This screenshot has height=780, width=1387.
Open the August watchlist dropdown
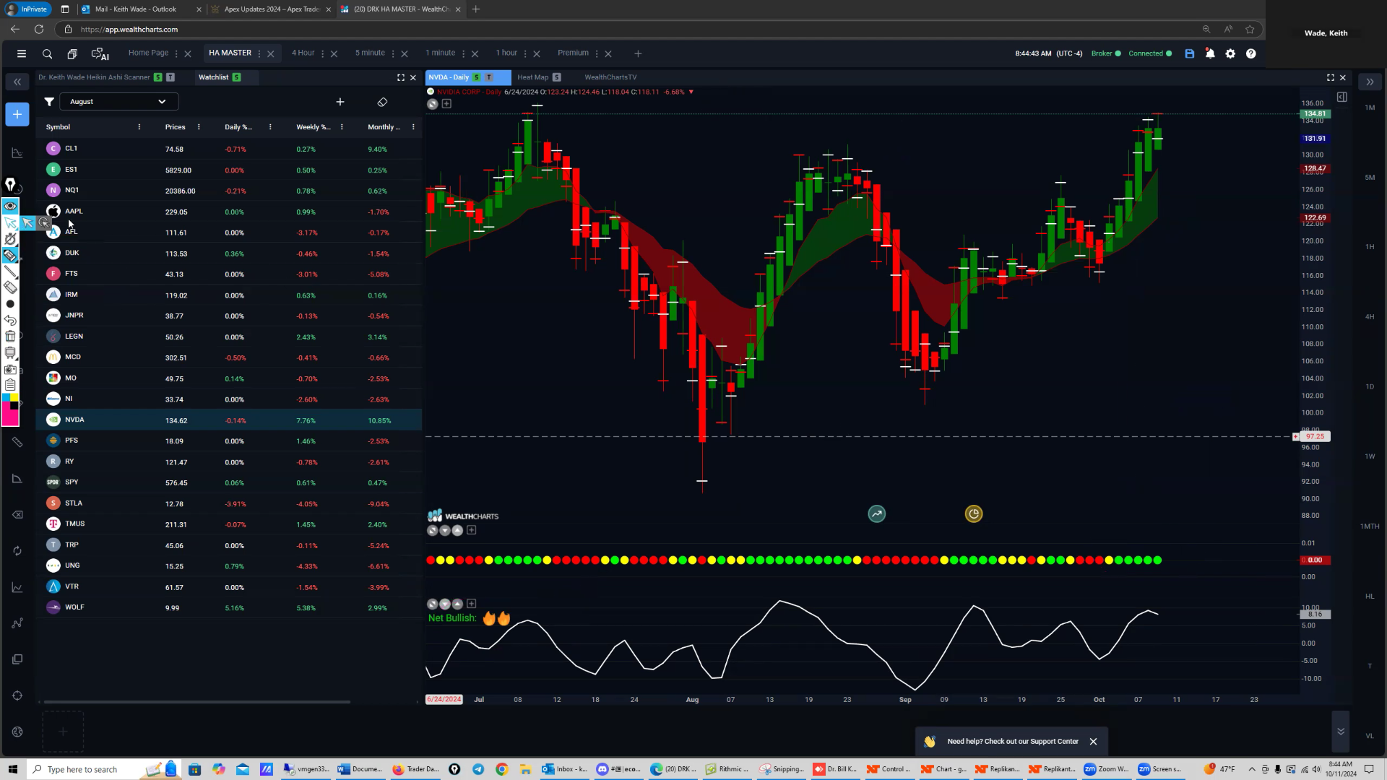118,102
